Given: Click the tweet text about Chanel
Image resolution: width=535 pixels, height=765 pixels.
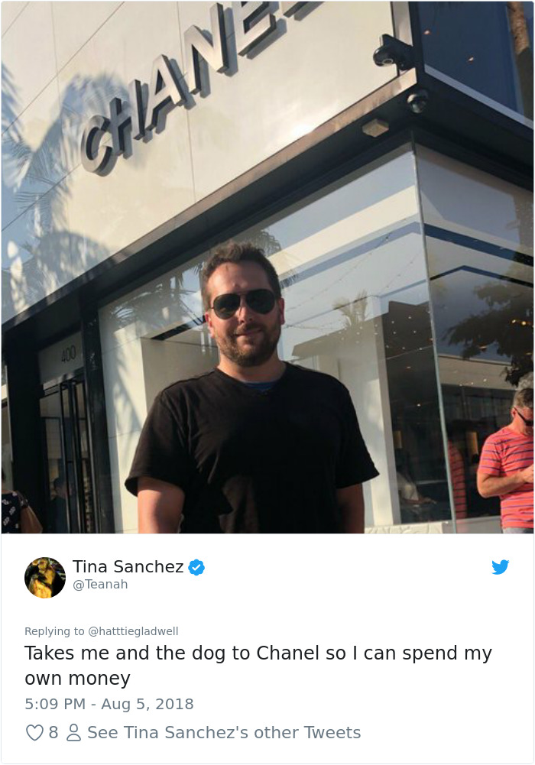Looking at the screenshot, I should pos(258,666).
